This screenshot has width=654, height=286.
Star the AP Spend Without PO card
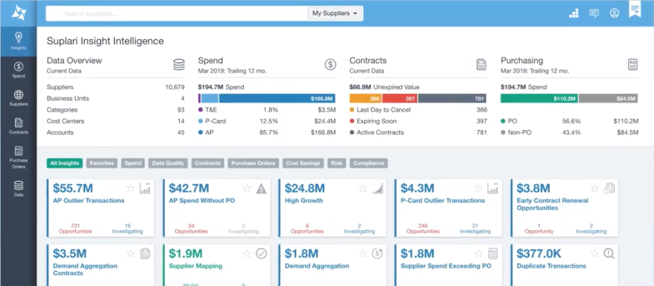(247, 188)
